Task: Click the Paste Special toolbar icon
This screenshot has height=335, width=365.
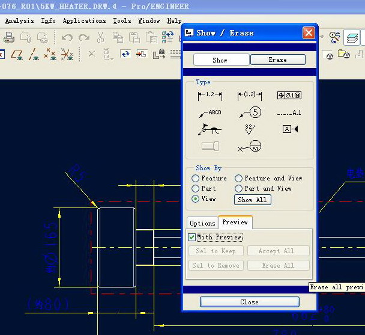Action: pos(151,37)
